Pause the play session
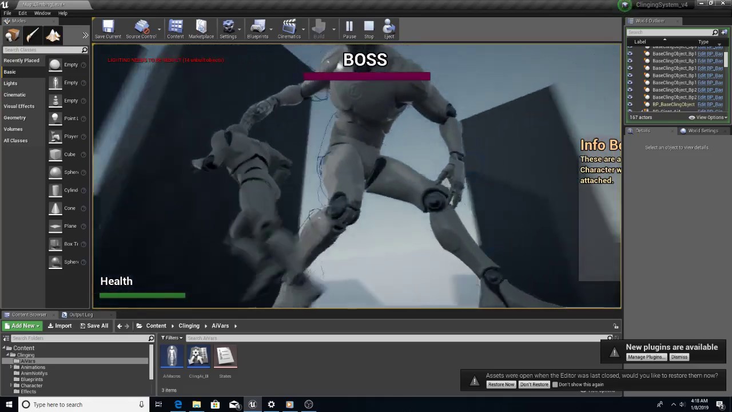This screenshot has width=732, height=412. tap(349, 29)
